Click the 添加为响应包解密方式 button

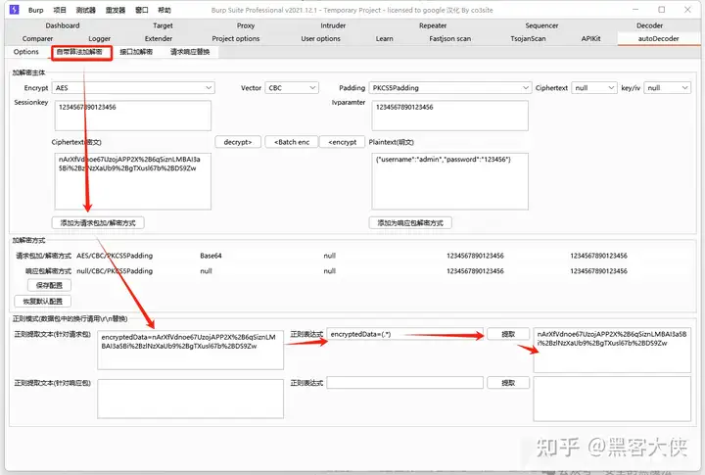[x=410, y=222]
